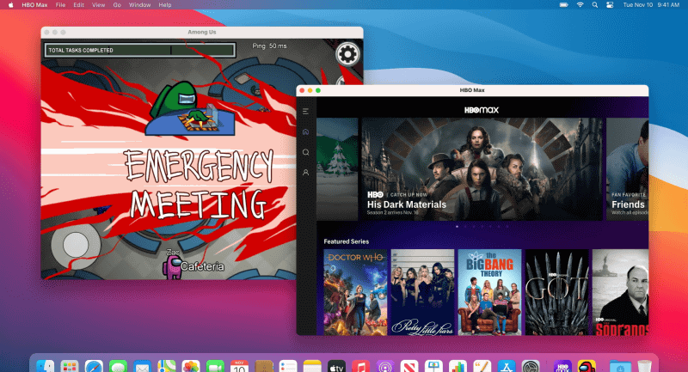Open the Window menu
This screenshot has height=372, width=688.
click(x=139, y=5)
